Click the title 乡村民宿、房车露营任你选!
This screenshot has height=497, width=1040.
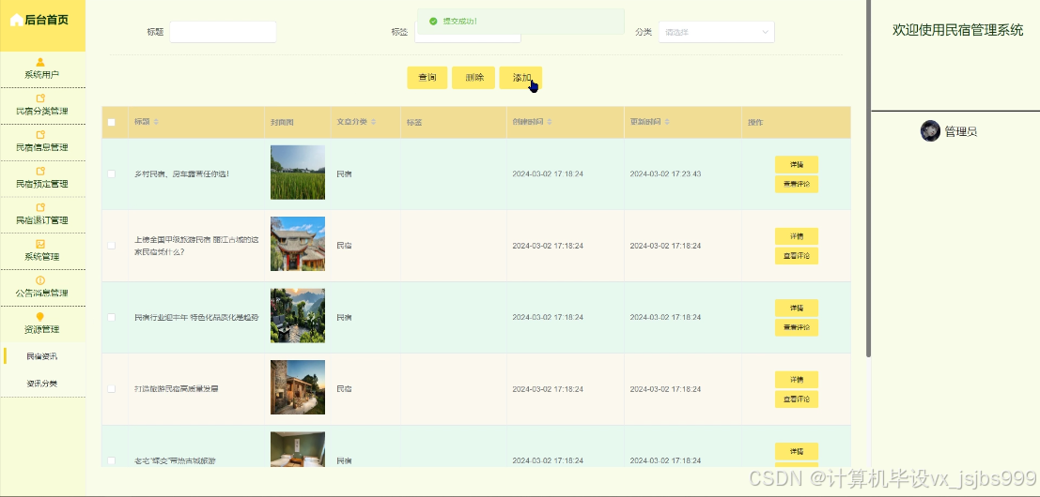pos(181,174)
